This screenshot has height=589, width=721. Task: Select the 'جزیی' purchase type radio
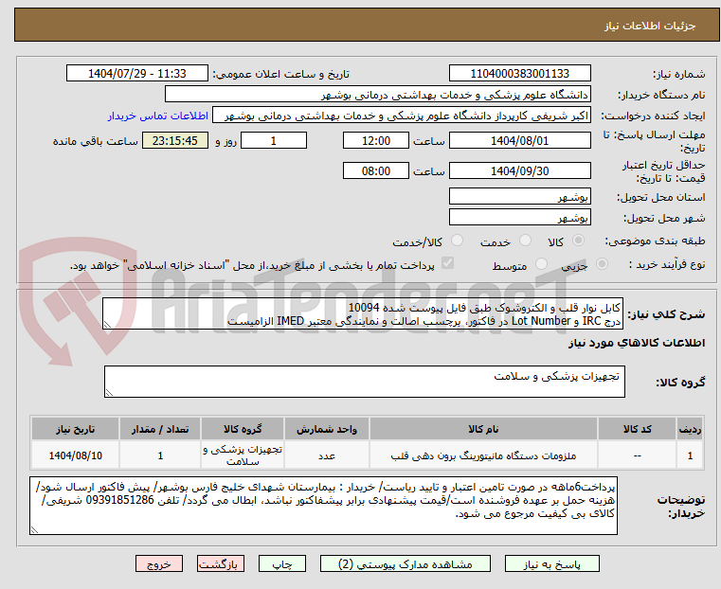(x=602, y=263)
